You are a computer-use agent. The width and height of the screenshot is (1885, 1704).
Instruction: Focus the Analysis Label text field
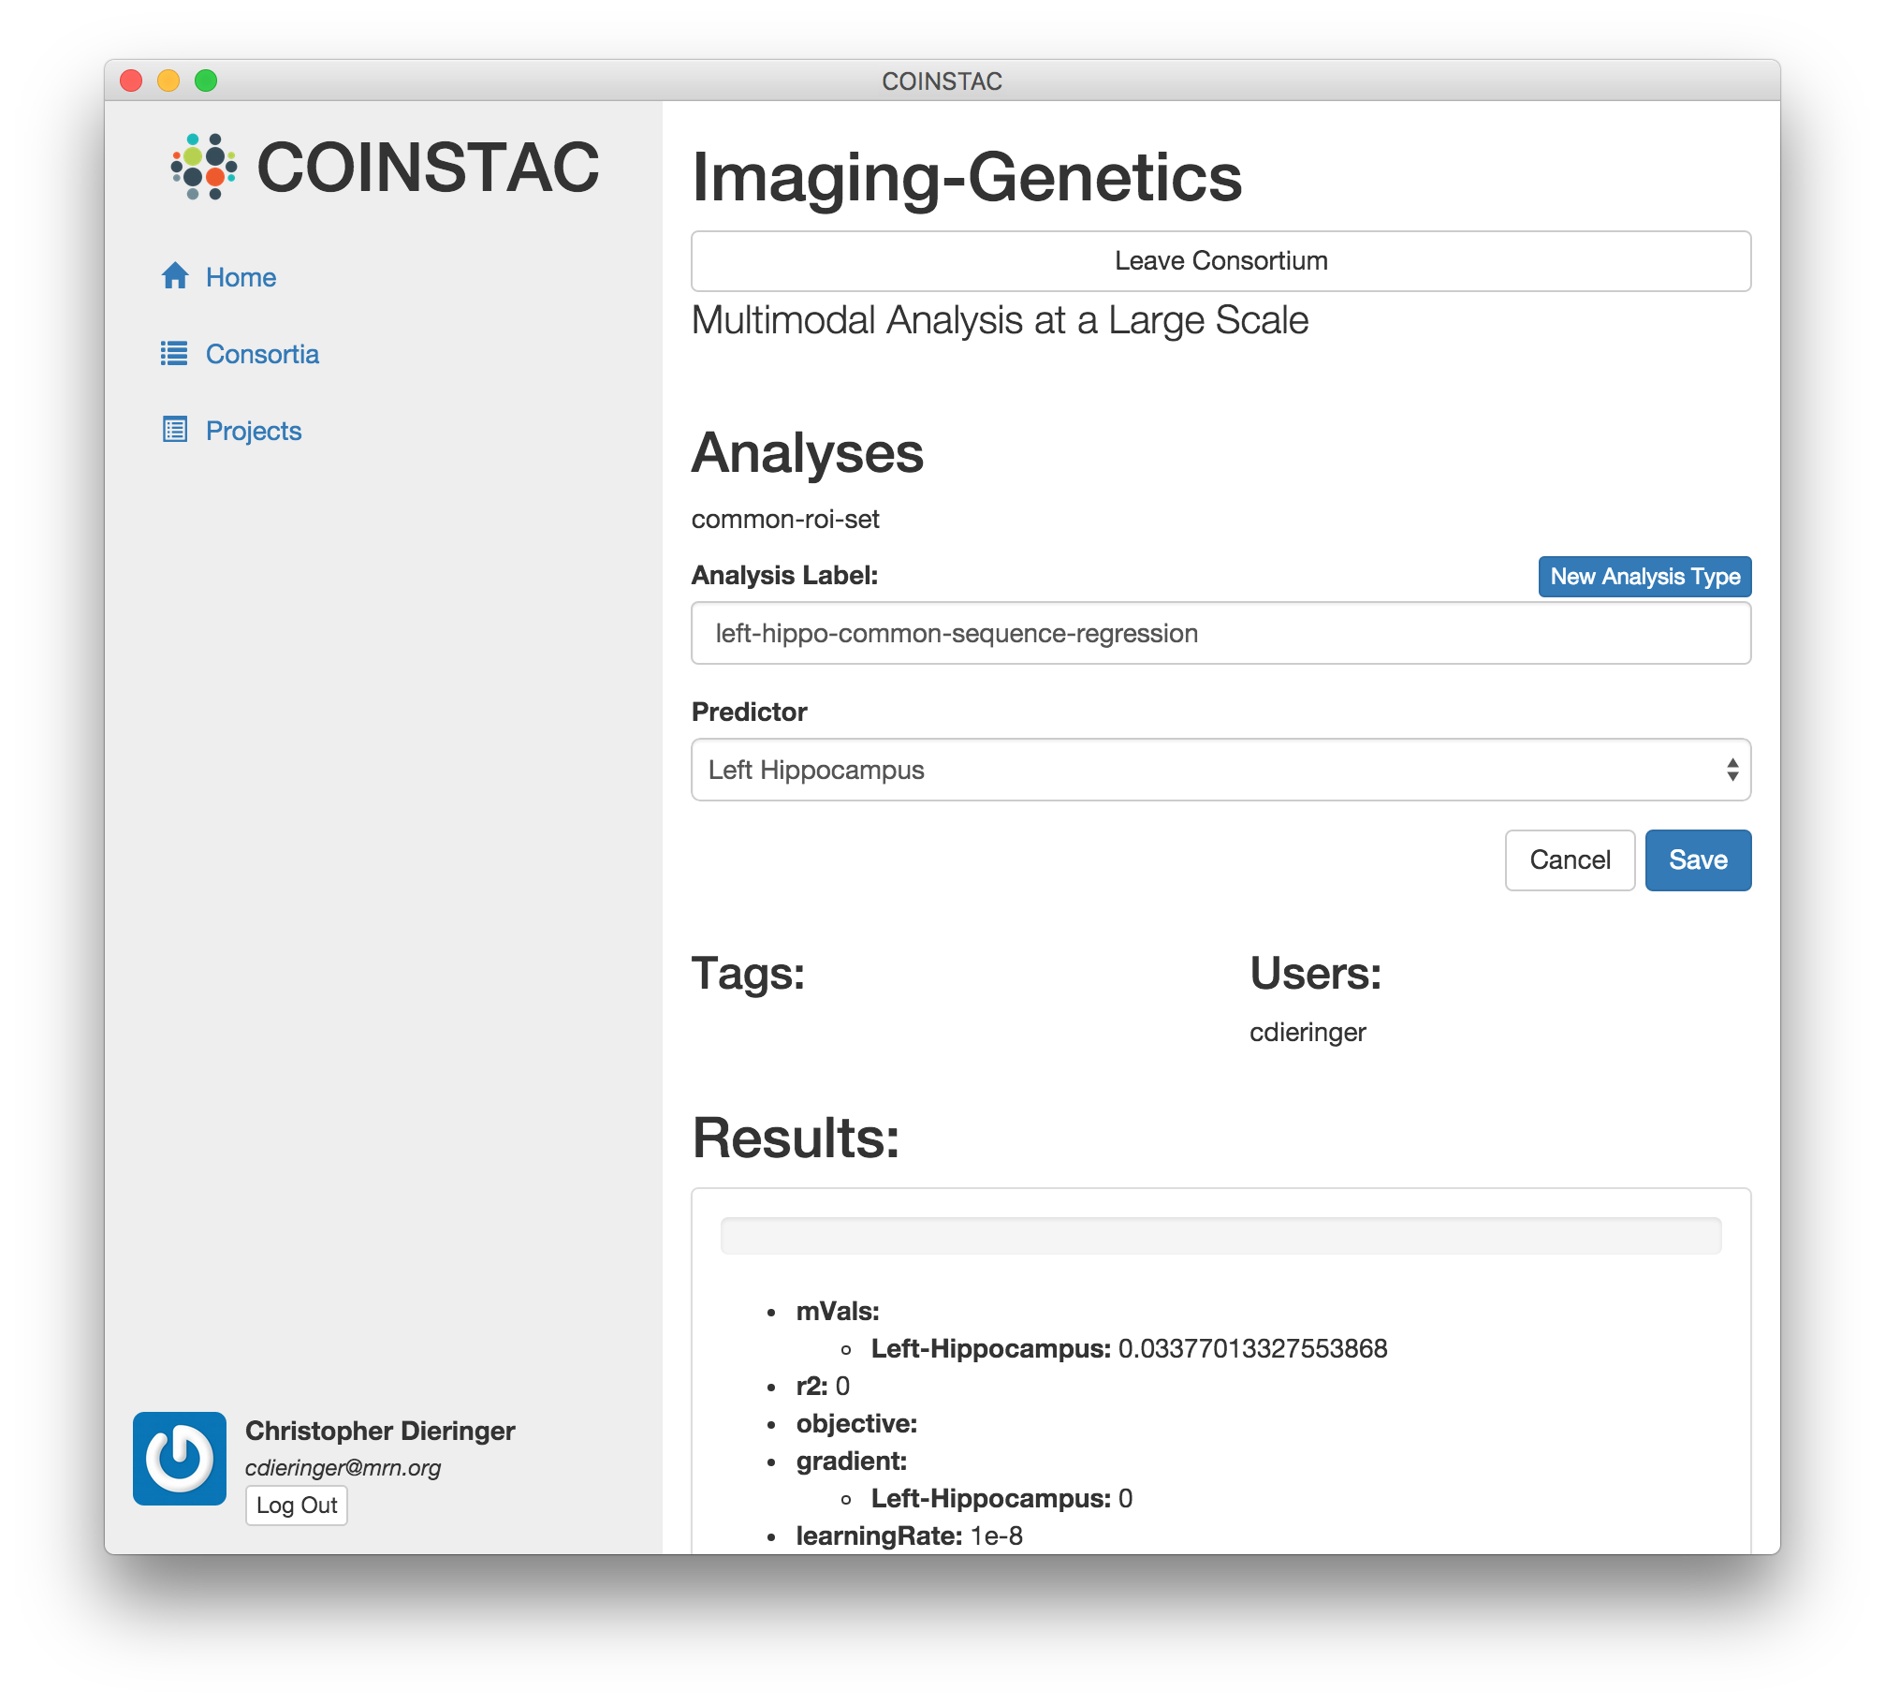1220,634
